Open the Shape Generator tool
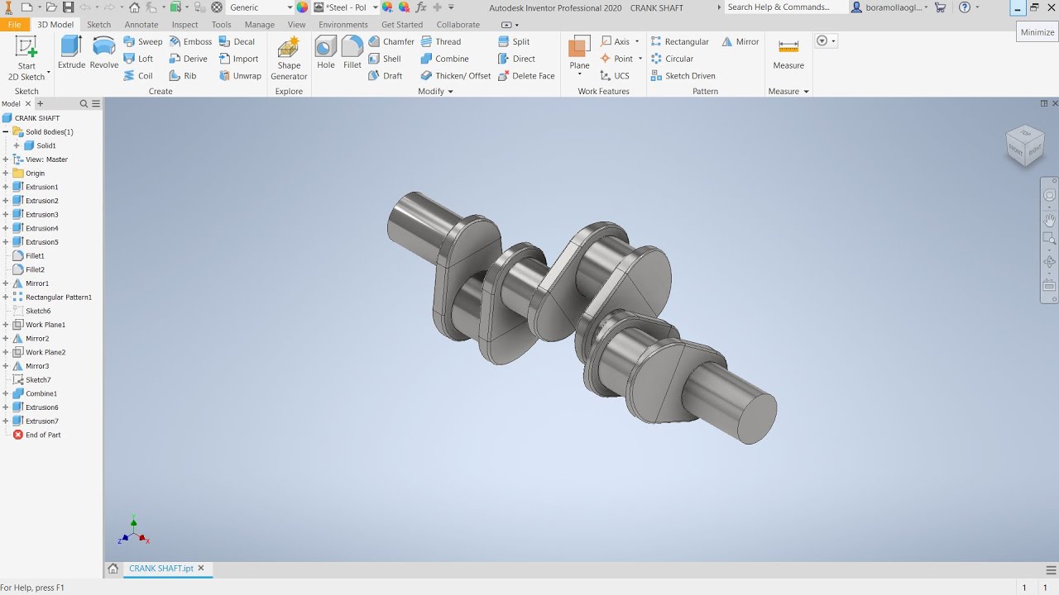 (x=289, y=58)
